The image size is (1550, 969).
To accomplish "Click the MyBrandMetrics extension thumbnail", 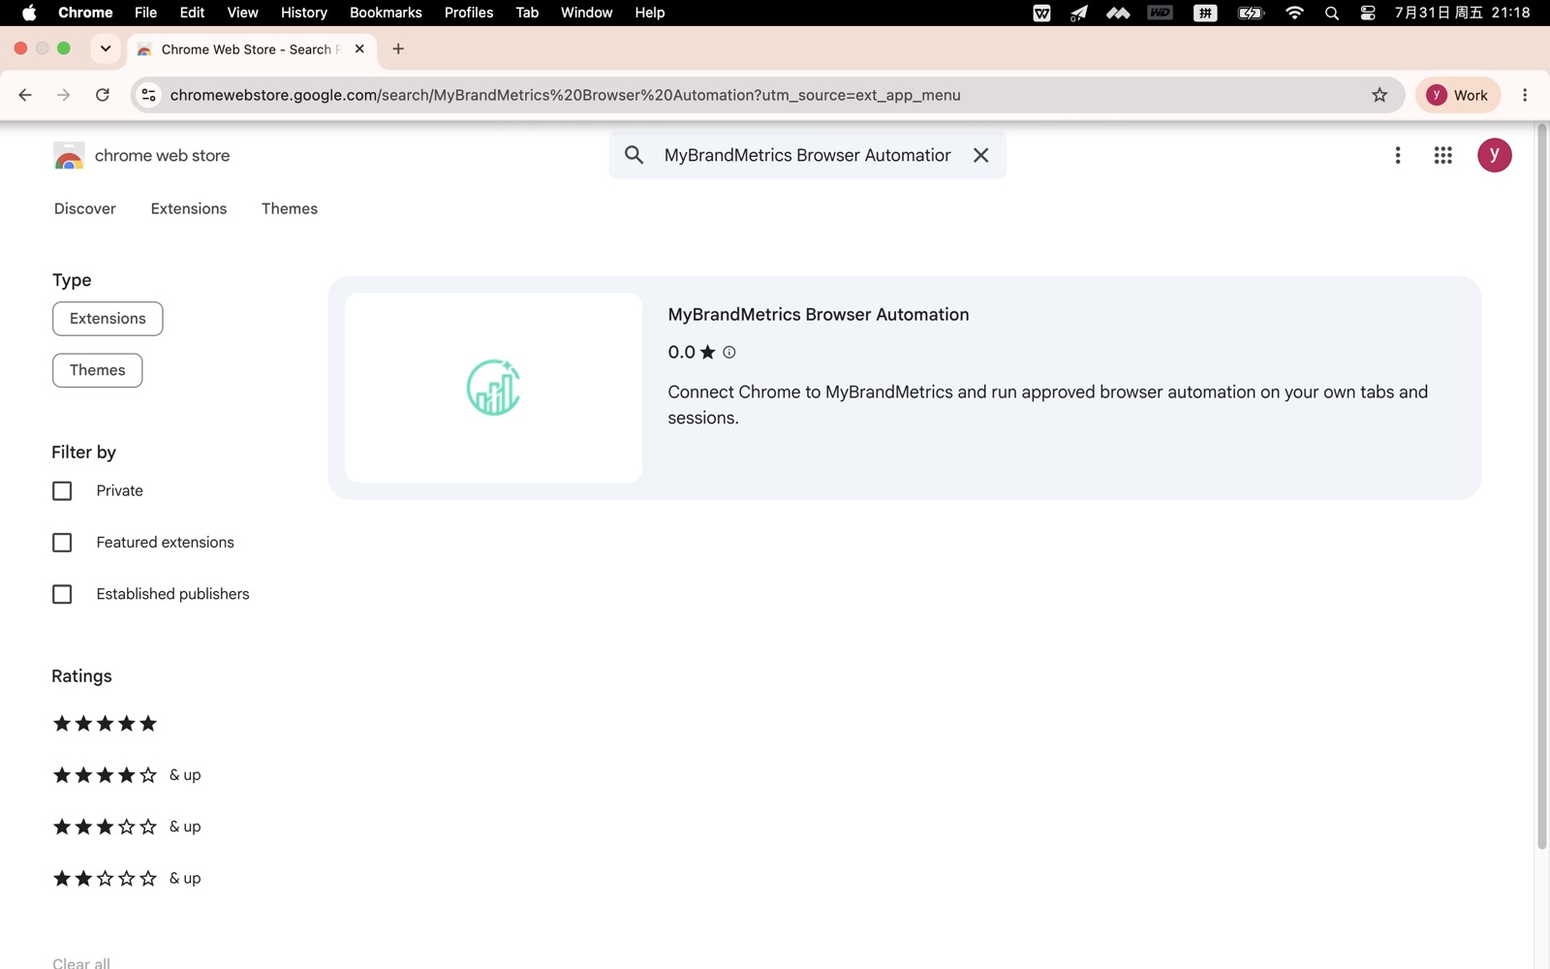I will pos(493,388).
